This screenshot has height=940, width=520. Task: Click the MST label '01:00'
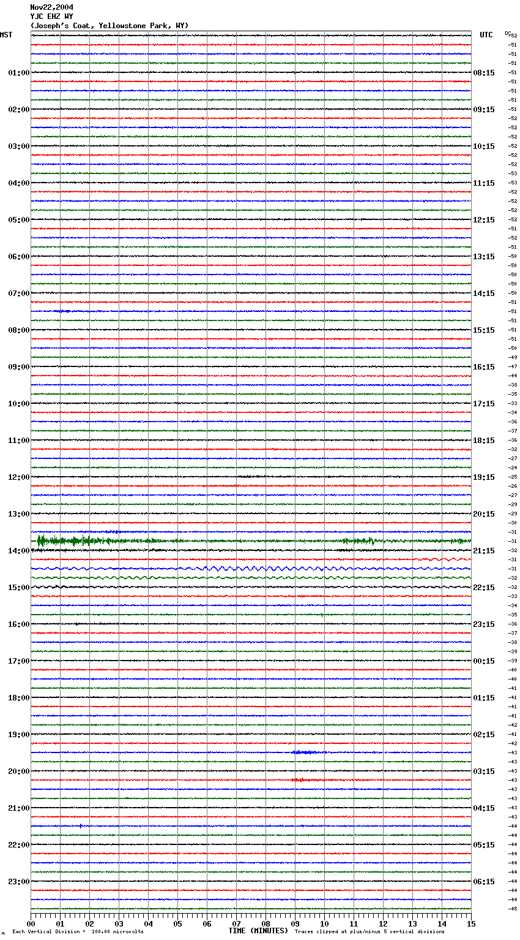click(19, 73)
